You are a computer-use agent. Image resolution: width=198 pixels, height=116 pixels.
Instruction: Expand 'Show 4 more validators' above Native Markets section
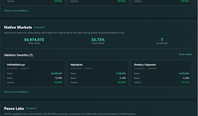point(16,11)
